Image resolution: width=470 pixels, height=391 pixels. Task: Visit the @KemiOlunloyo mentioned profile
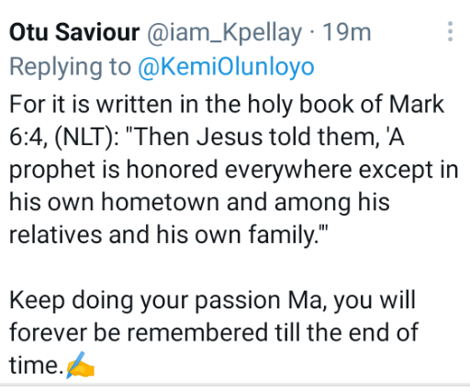tap(226, 67)
